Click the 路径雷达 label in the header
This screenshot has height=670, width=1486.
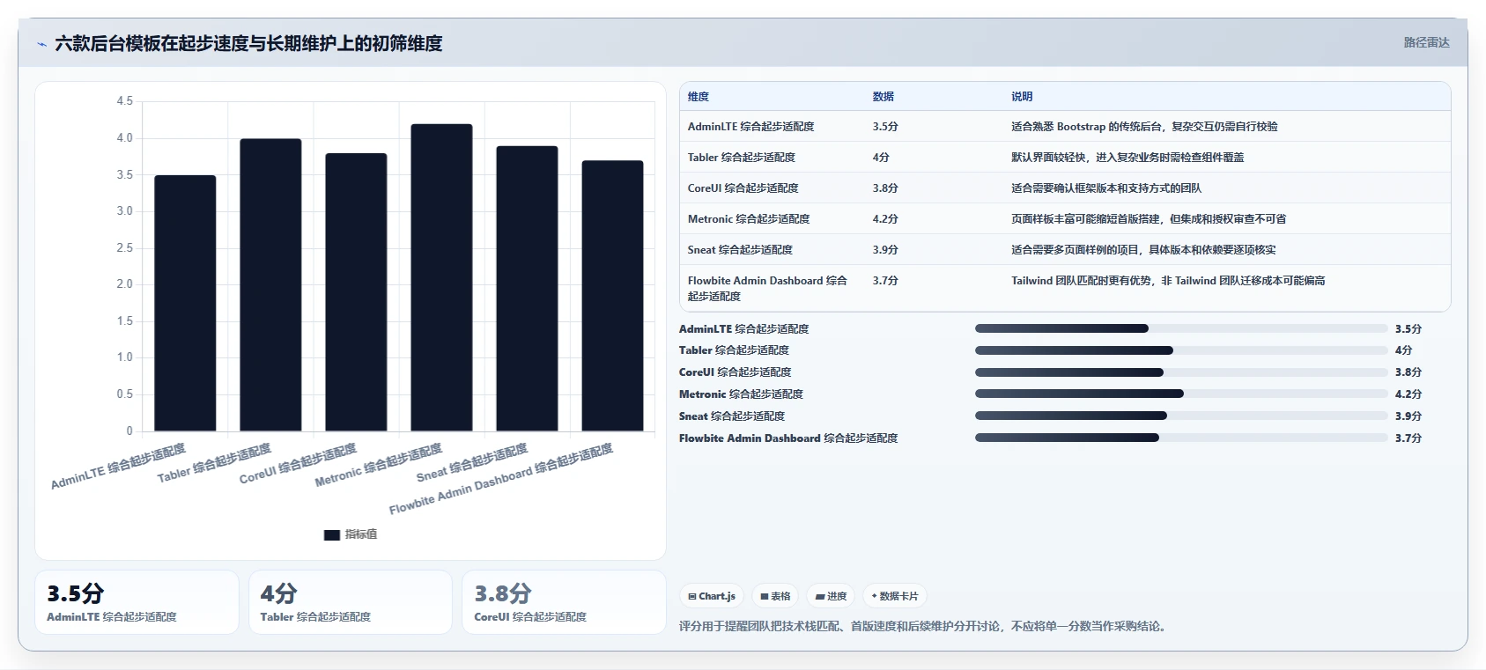click(1426, 42)
